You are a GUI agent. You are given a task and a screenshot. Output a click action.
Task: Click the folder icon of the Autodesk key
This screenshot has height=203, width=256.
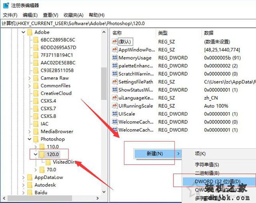tap(30, 185)
